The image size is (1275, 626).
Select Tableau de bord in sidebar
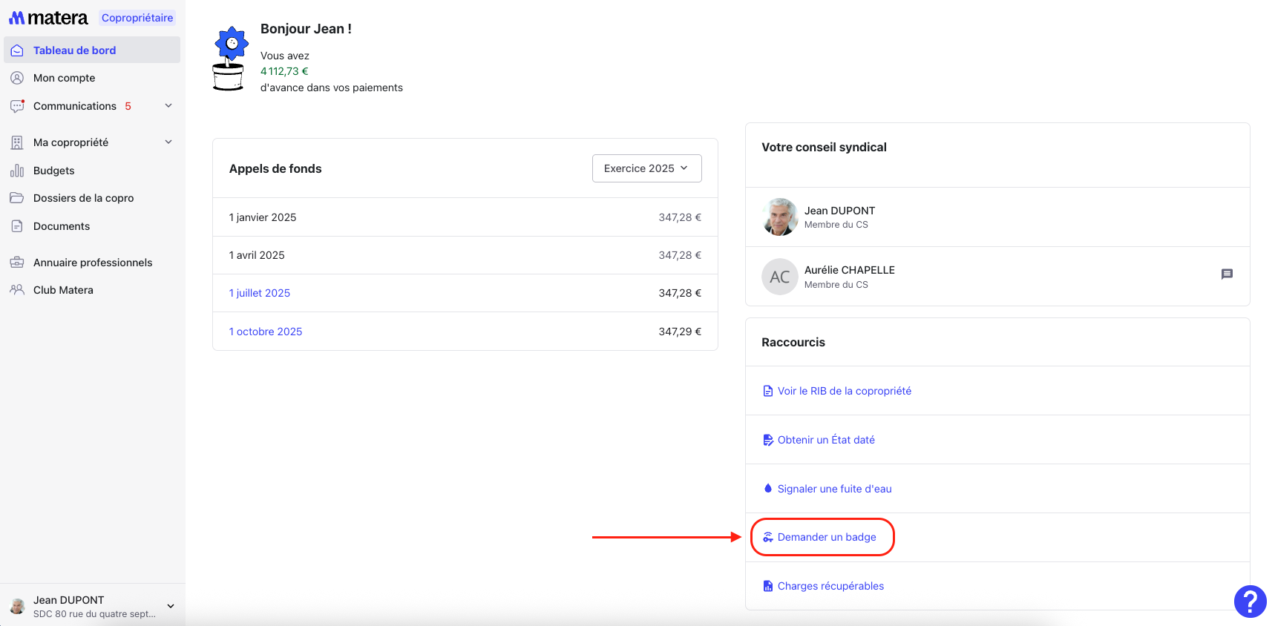coord(74,50)
